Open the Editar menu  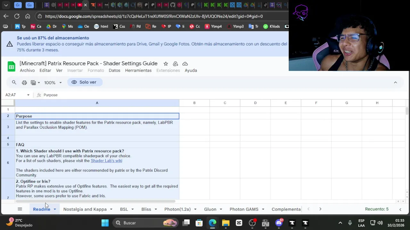point(45,70)
